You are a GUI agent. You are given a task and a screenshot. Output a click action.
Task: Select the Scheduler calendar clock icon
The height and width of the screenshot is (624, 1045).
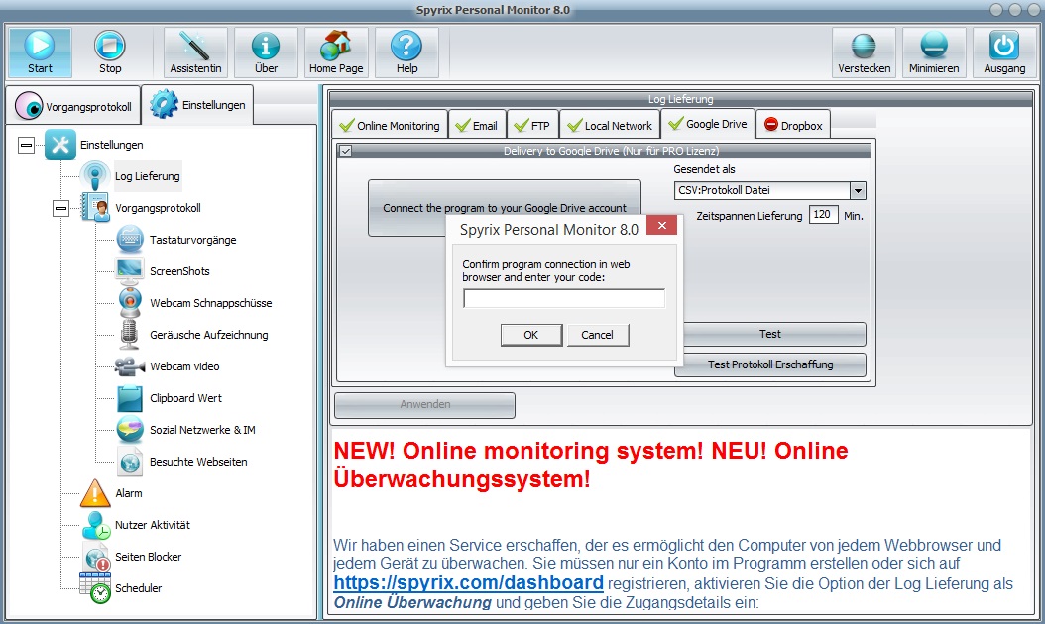click(94, 588)
